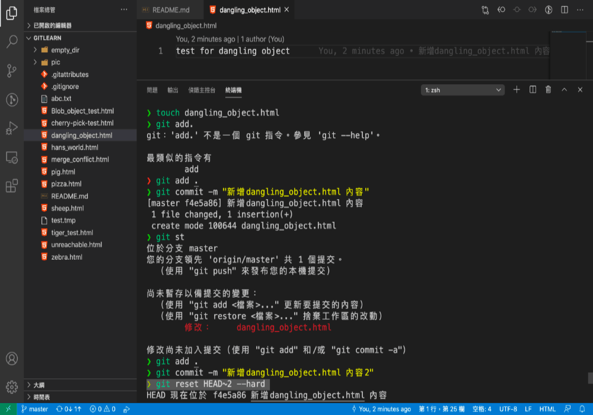Toggle file blame annotations icon
This screenshot has height=415, width=593.
click(x=549, y=10)
